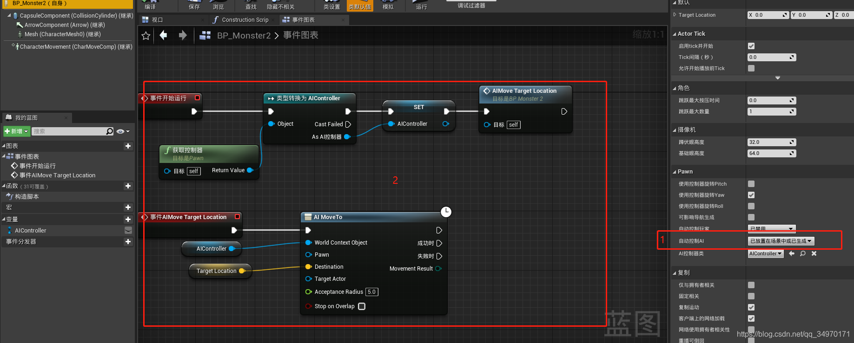Select 构造脚本 function entry

26,197
